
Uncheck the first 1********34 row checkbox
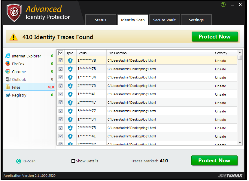click(60, 77)
